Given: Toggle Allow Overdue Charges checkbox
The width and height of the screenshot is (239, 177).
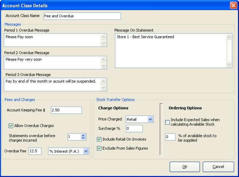Looking at the screenshot, I should [11, 126].
